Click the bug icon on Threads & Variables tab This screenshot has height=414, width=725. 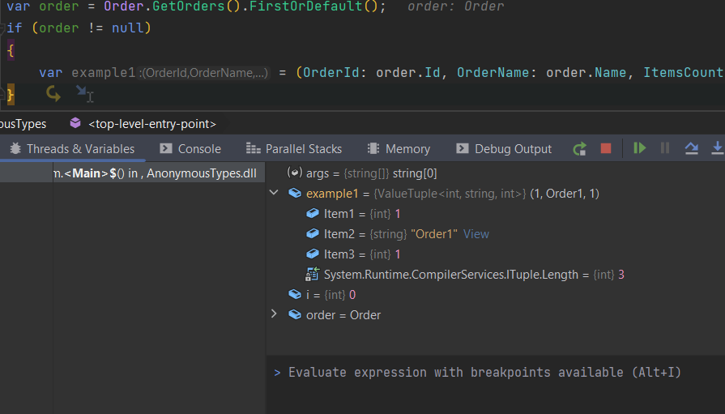(15, 148)
